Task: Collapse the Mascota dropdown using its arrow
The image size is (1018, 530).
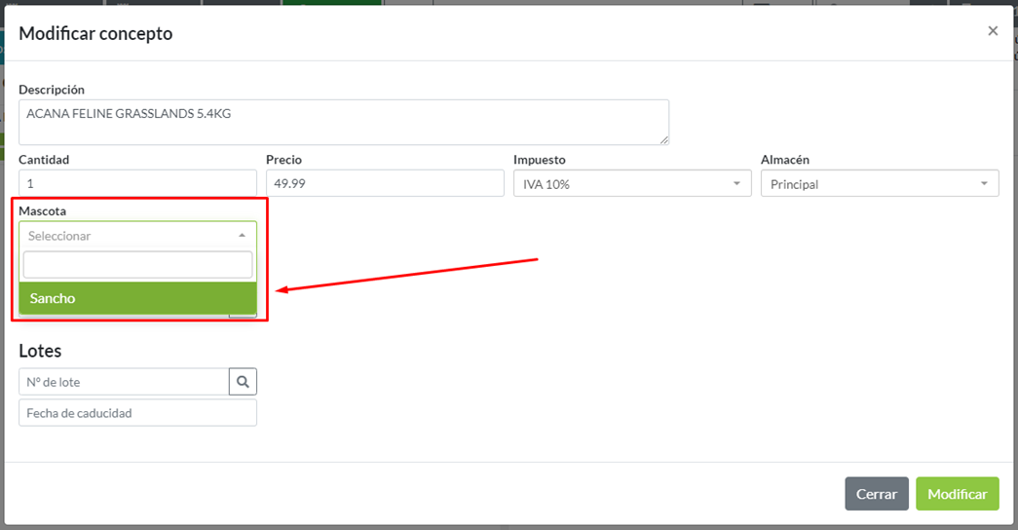Action: click(x=242, y=236)
